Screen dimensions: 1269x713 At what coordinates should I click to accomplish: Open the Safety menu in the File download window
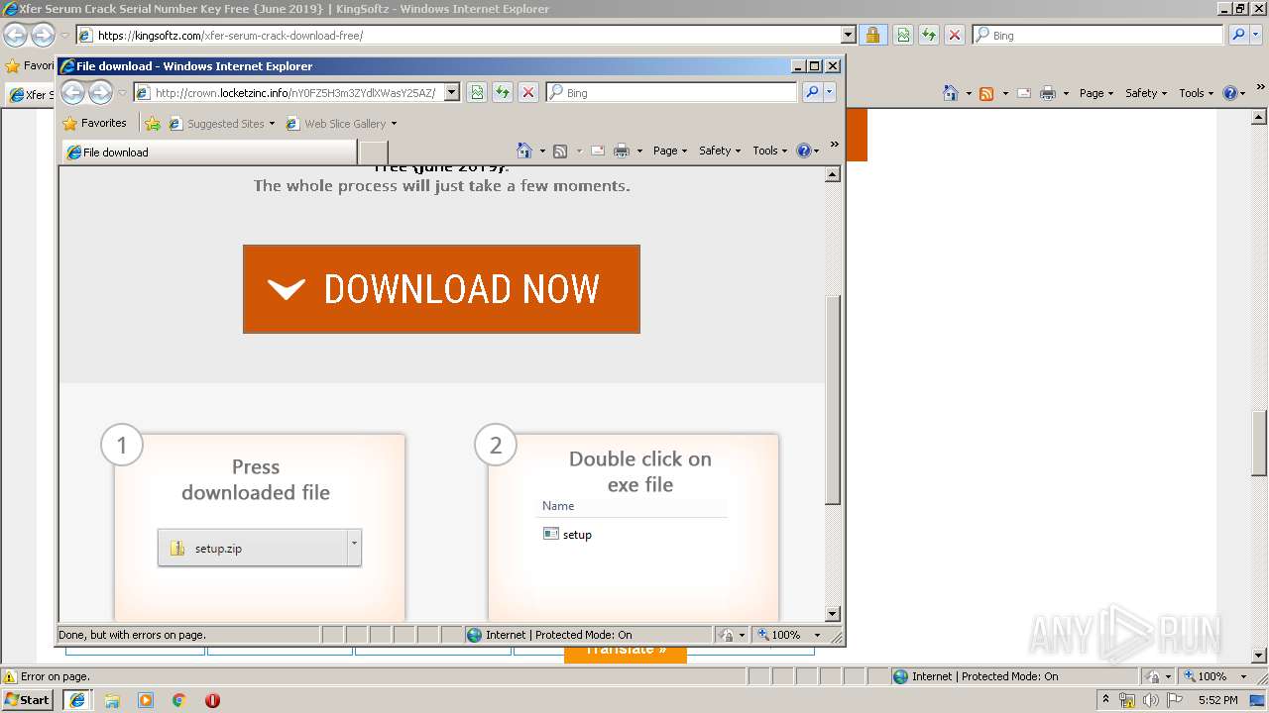point(720,151)
